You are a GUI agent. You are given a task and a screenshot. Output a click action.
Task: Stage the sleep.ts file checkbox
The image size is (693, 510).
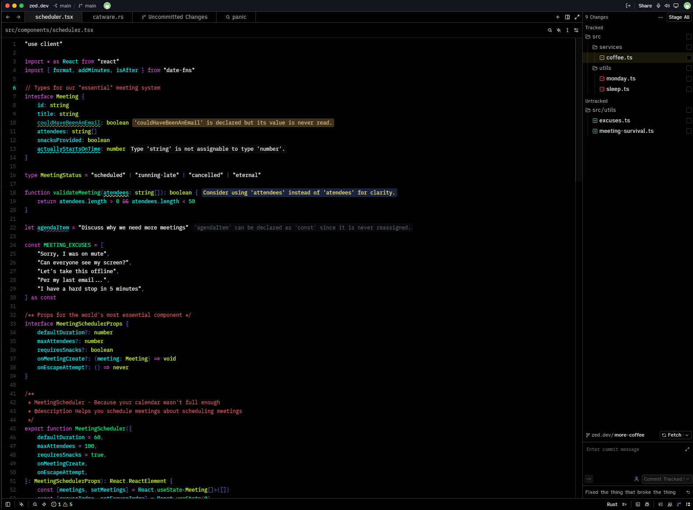689,89
